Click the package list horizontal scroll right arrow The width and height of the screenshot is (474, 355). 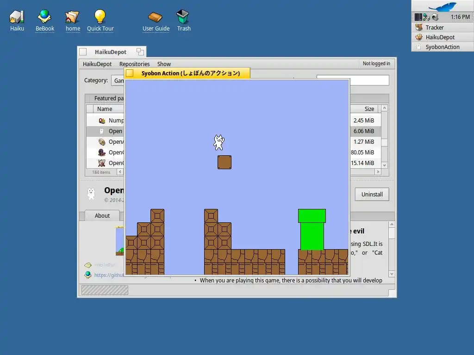(x=378, y=172)
